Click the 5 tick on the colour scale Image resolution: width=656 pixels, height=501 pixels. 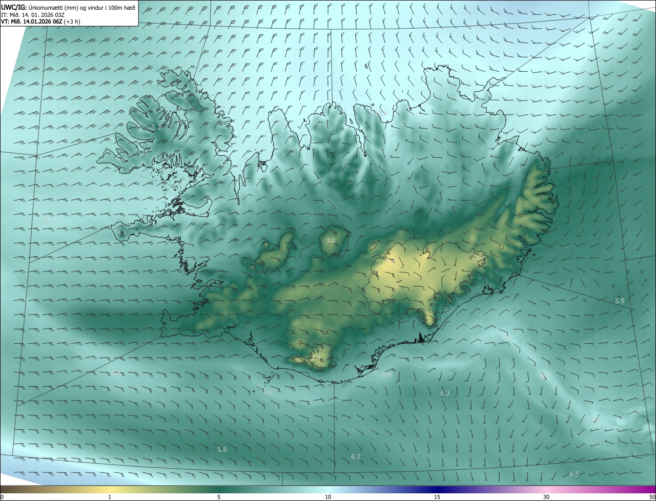[x=219, y=497]
